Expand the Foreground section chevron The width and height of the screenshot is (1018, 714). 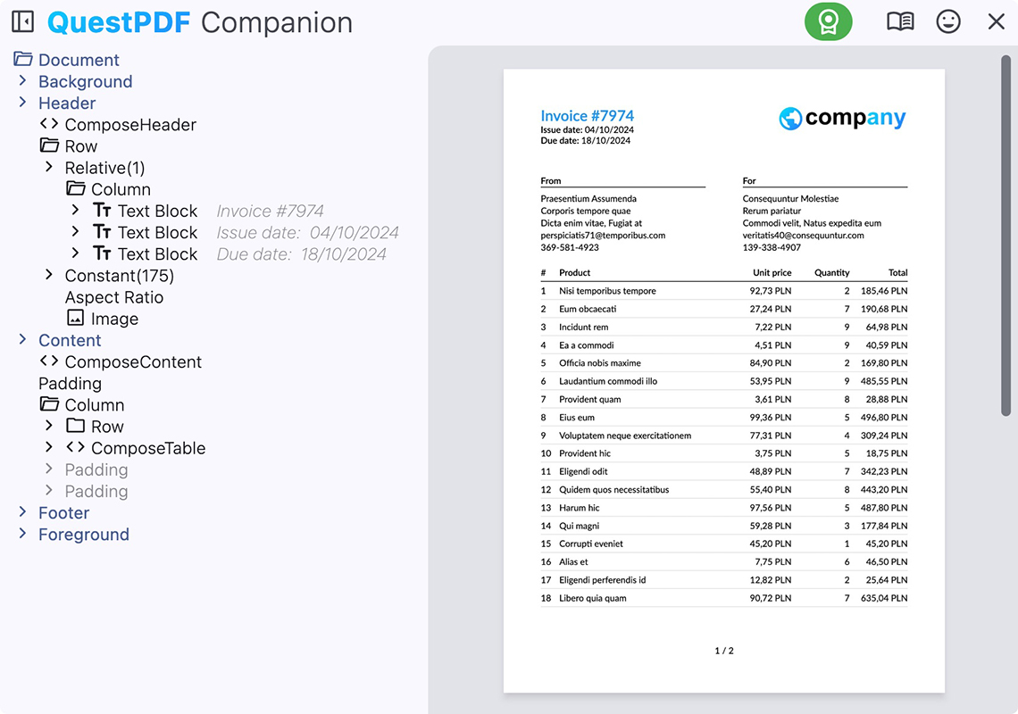tap(23, 534)
